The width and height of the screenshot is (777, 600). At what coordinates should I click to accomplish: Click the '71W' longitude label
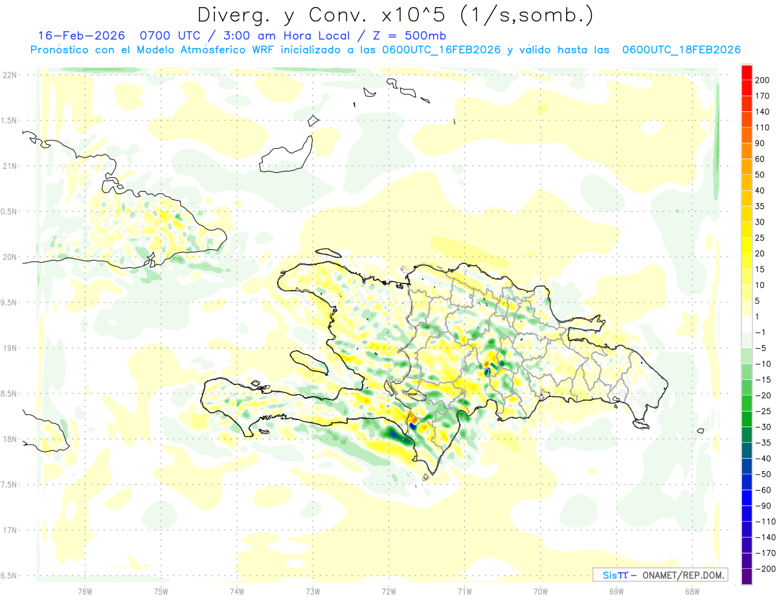464,591
